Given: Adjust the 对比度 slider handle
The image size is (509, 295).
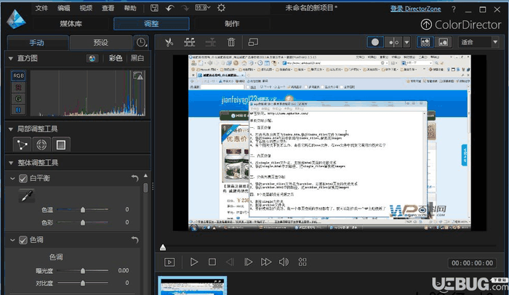Looking at the screenshot, I should (83, 283).
